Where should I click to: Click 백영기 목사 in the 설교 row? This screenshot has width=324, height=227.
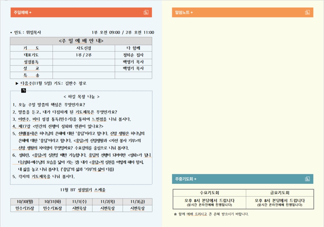[133, 68]
